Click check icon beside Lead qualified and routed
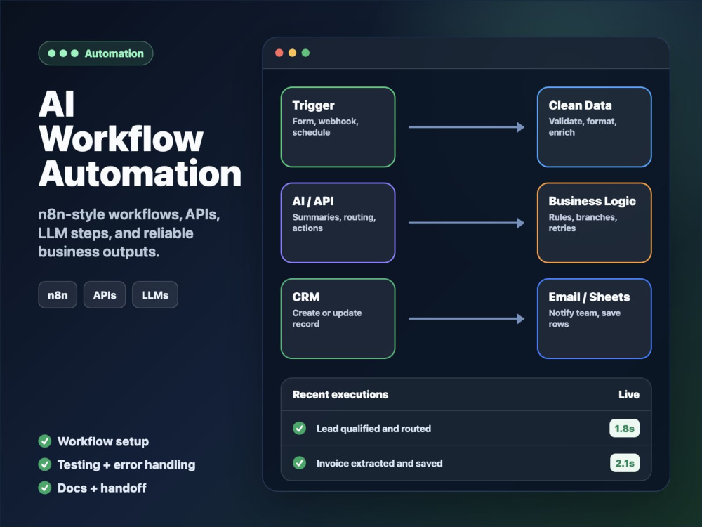 coord(300,429)
